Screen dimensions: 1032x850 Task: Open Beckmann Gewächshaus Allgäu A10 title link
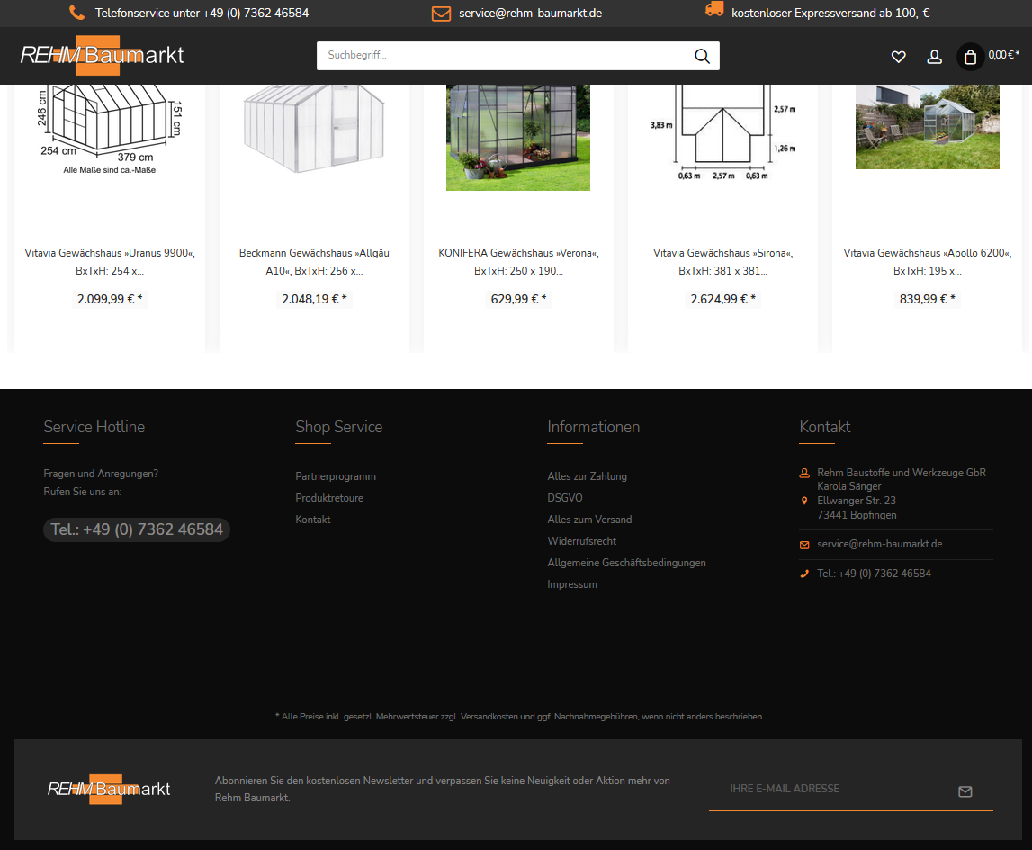tap(314, 262)
